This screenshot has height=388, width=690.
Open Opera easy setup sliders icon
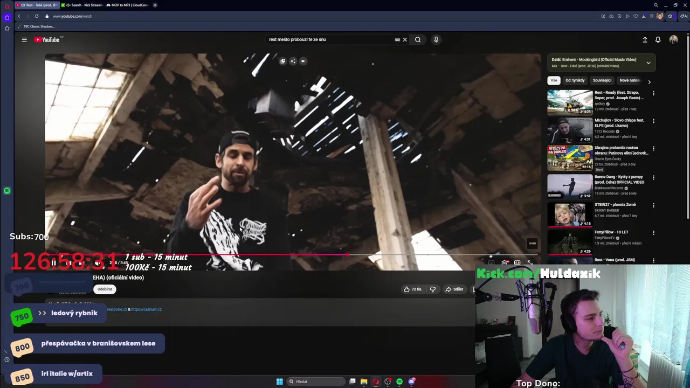tap(652, 16)
